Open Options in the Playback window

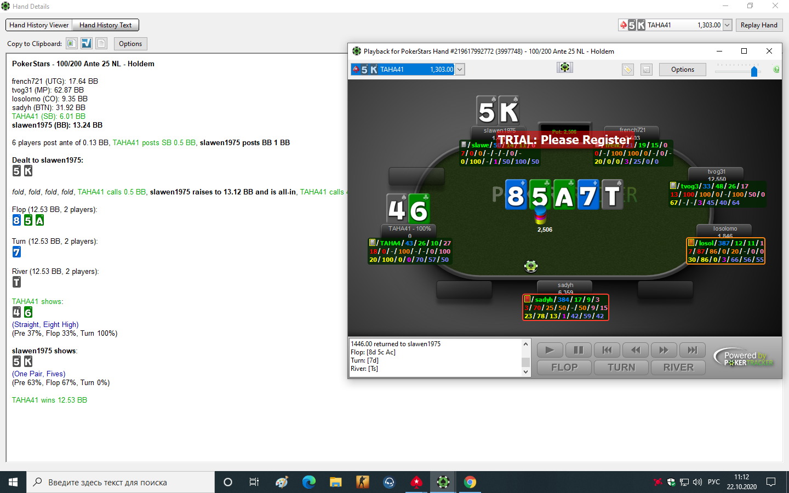click(683, 70)
